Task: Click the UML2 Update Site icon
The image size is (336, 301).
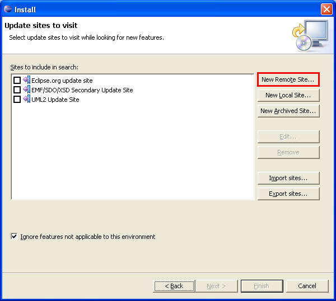Action: coord(26,100)
